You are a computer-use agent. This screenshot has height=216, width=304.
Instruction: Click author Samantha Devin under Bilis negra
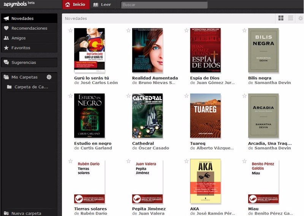tap(272, 83)
